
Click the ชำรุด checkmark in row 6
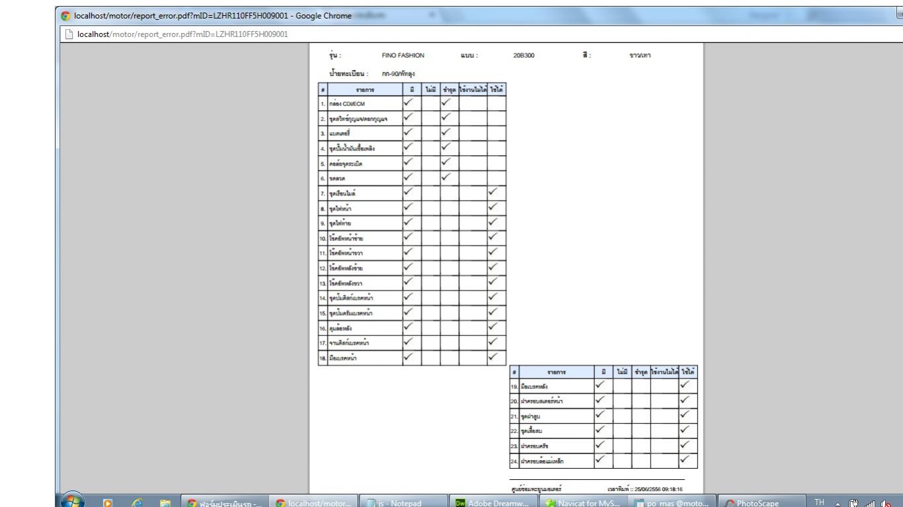click(446, 176)
